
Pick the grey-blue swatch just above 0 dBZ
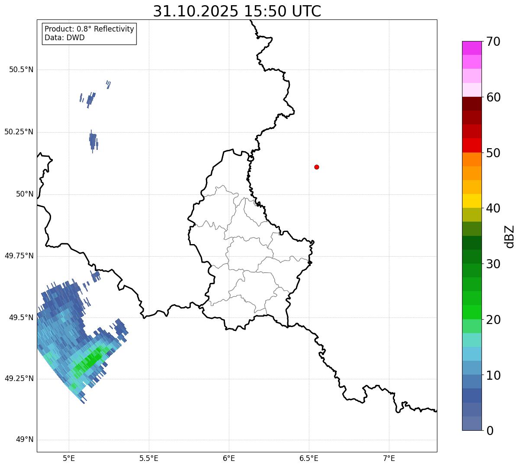coord(472,423)
